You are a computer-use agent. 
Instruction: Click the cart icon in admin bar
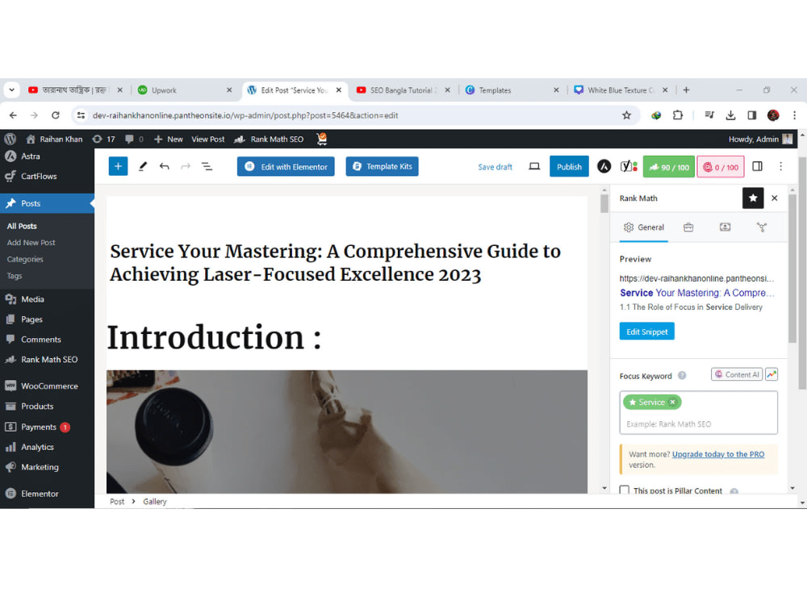pyautogui.click(x=322, y=139)
